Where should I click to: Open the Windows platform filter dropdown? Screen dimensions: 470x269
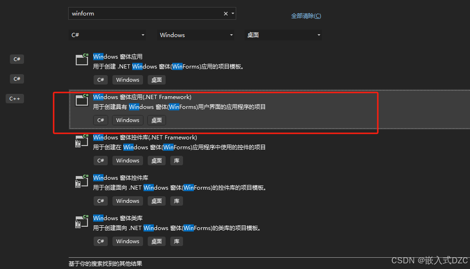click(196, 35)
